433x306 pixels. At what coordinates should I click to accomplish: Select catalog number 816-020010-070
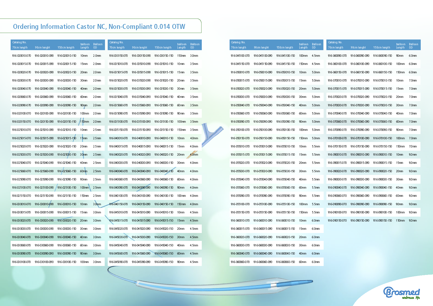pos(22,56)
